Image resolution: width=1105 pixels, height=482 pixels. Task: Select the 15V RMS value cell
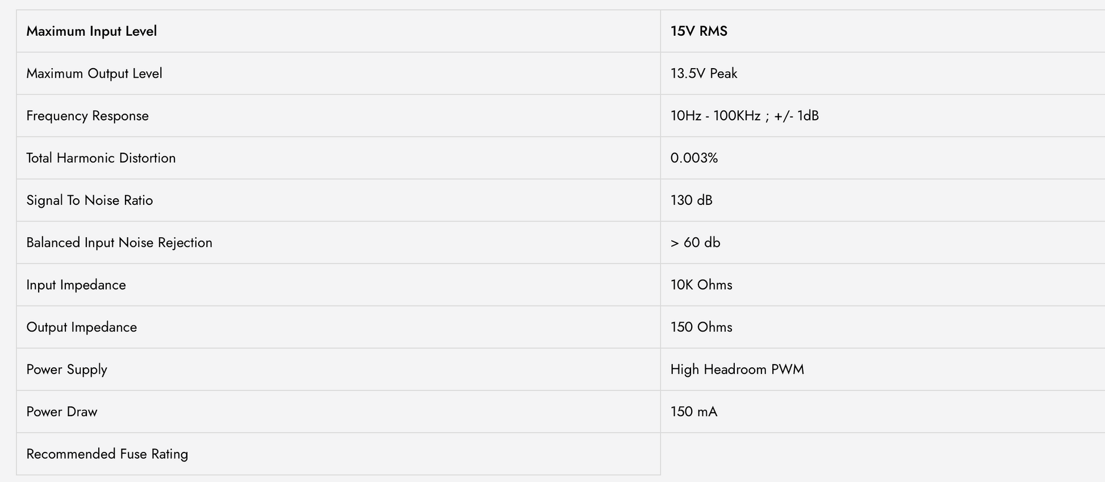coord(882,31)
